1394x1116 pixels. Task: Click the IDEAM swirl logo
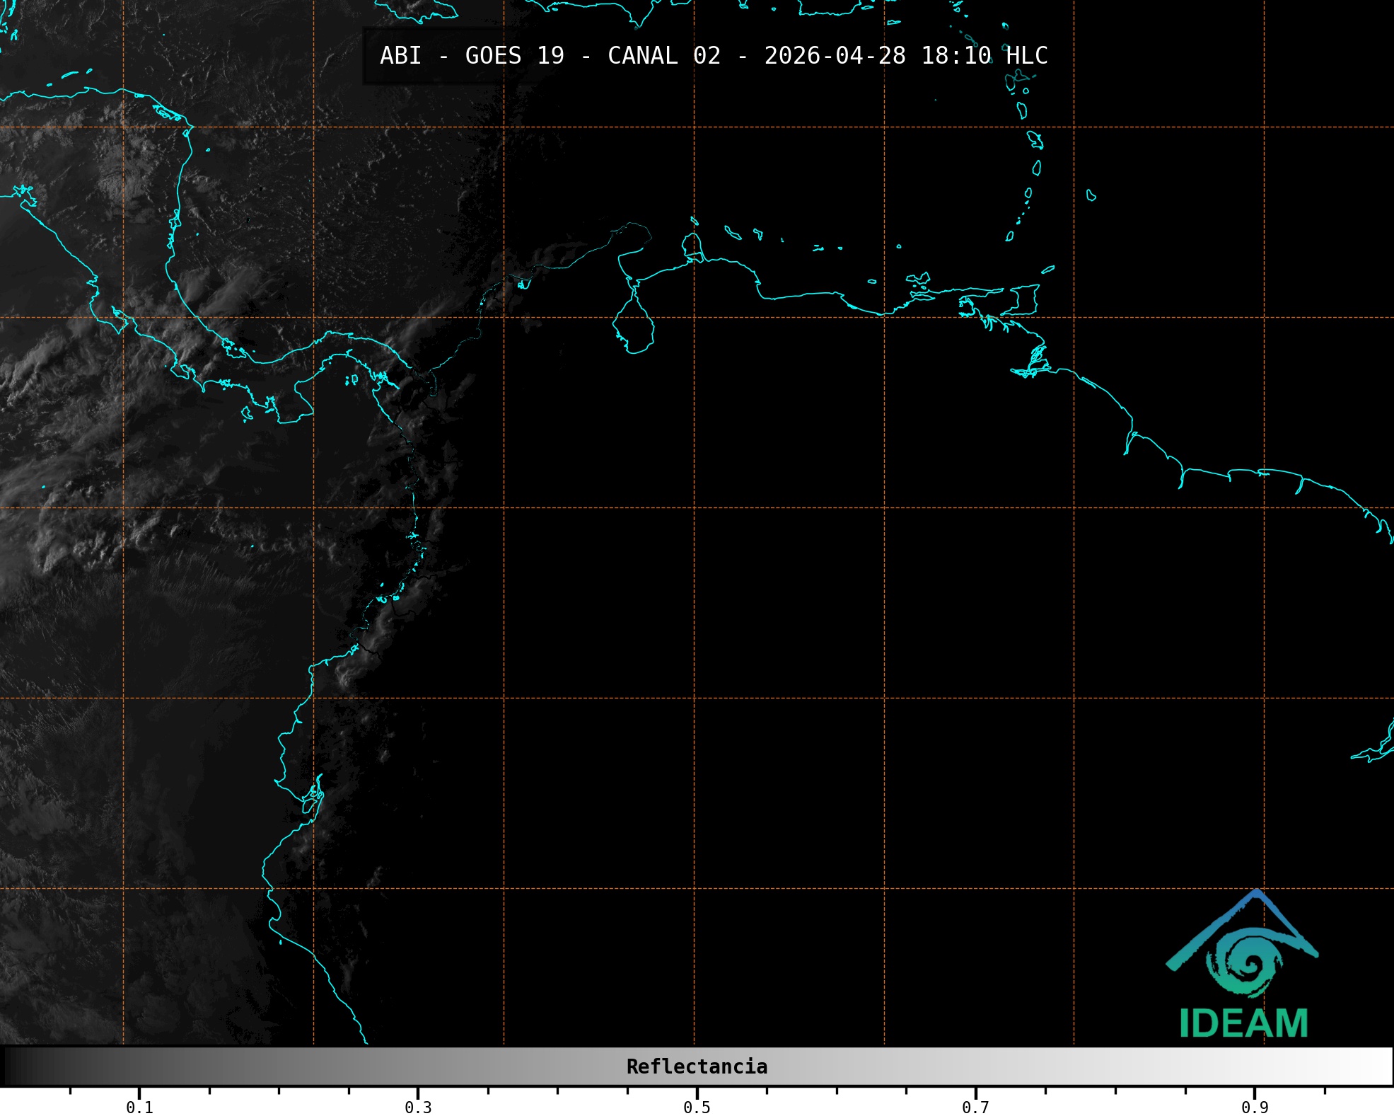pyautogui.click(x=1244, y=963)
